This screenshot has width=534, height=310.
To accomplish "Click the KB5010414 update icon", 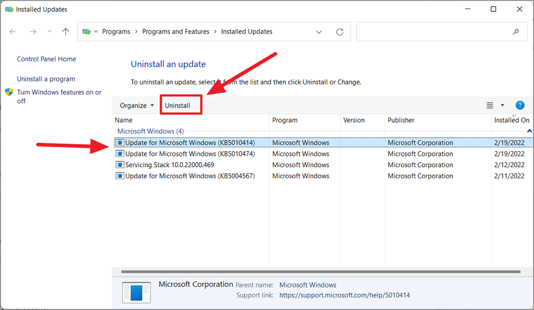I will click(120, 143).
